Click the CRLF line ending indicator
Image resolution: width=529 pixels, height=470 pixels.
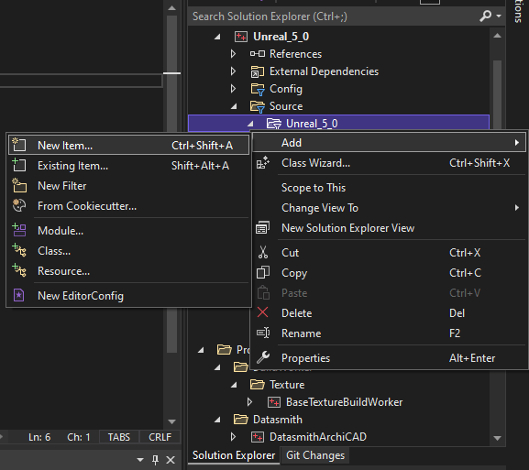[x=160, y=437]
